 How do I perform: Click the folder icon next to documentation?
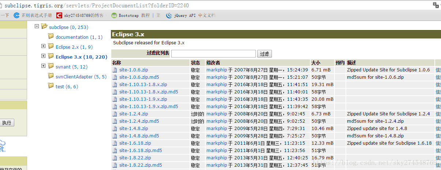click(51, 36)
